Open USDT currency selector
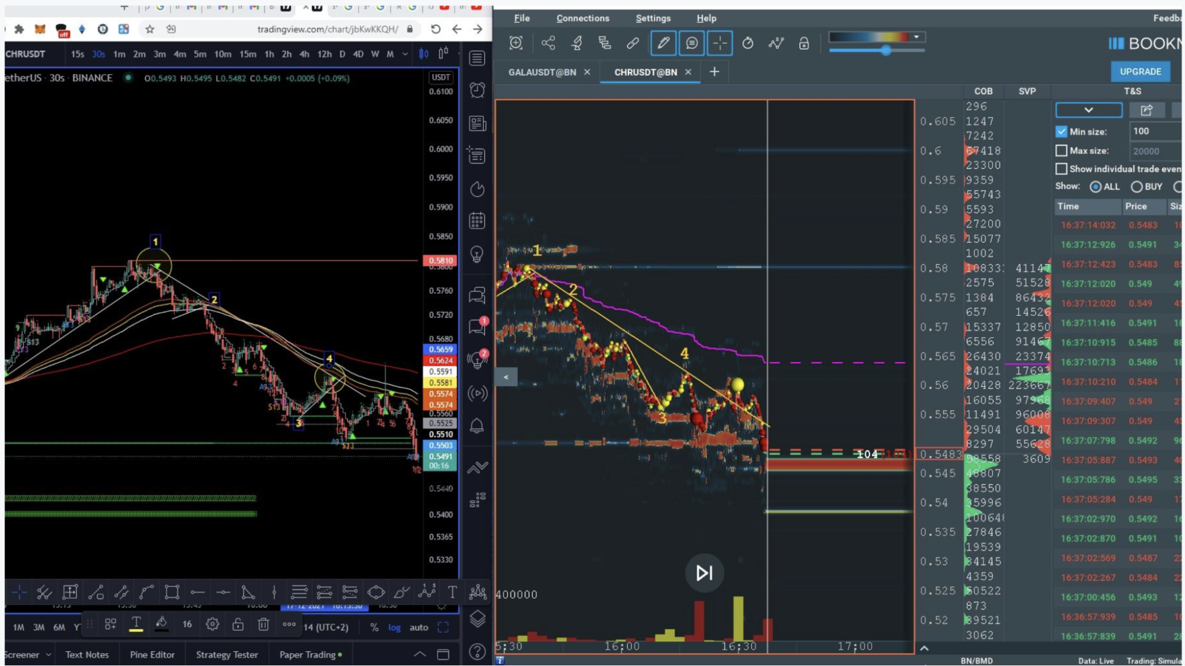 click(x=440, y=78)
